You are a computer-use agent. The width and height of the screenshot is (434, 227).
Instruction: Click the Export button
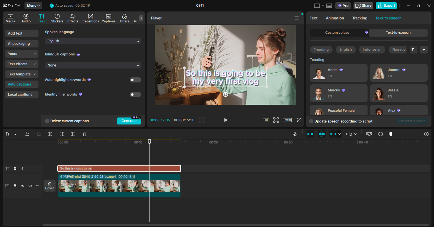point(386,5)
